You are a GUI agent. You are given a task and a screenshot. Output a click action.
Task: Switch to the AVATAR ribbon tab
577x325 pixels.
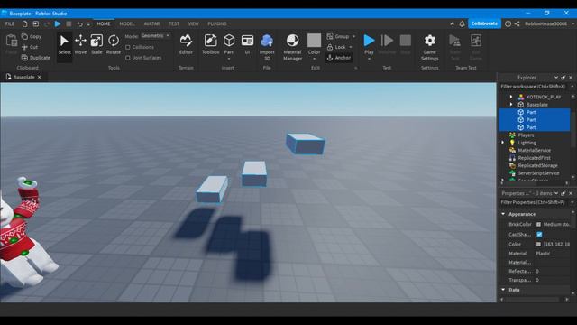(x=151, y=24)
